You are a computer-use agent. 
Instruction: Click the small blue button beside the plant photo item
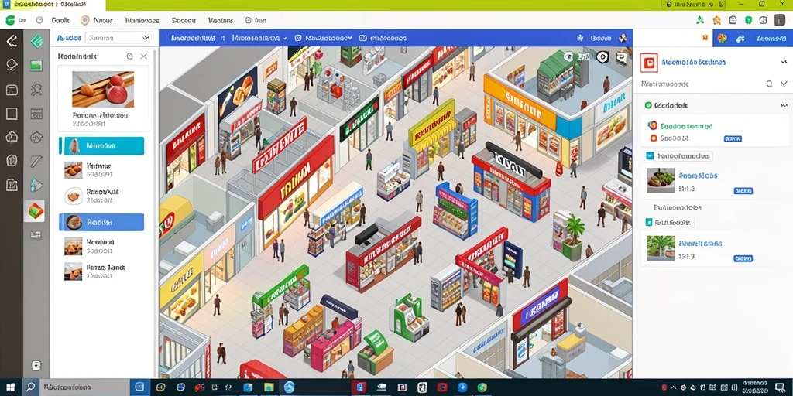tap(743, 258)
